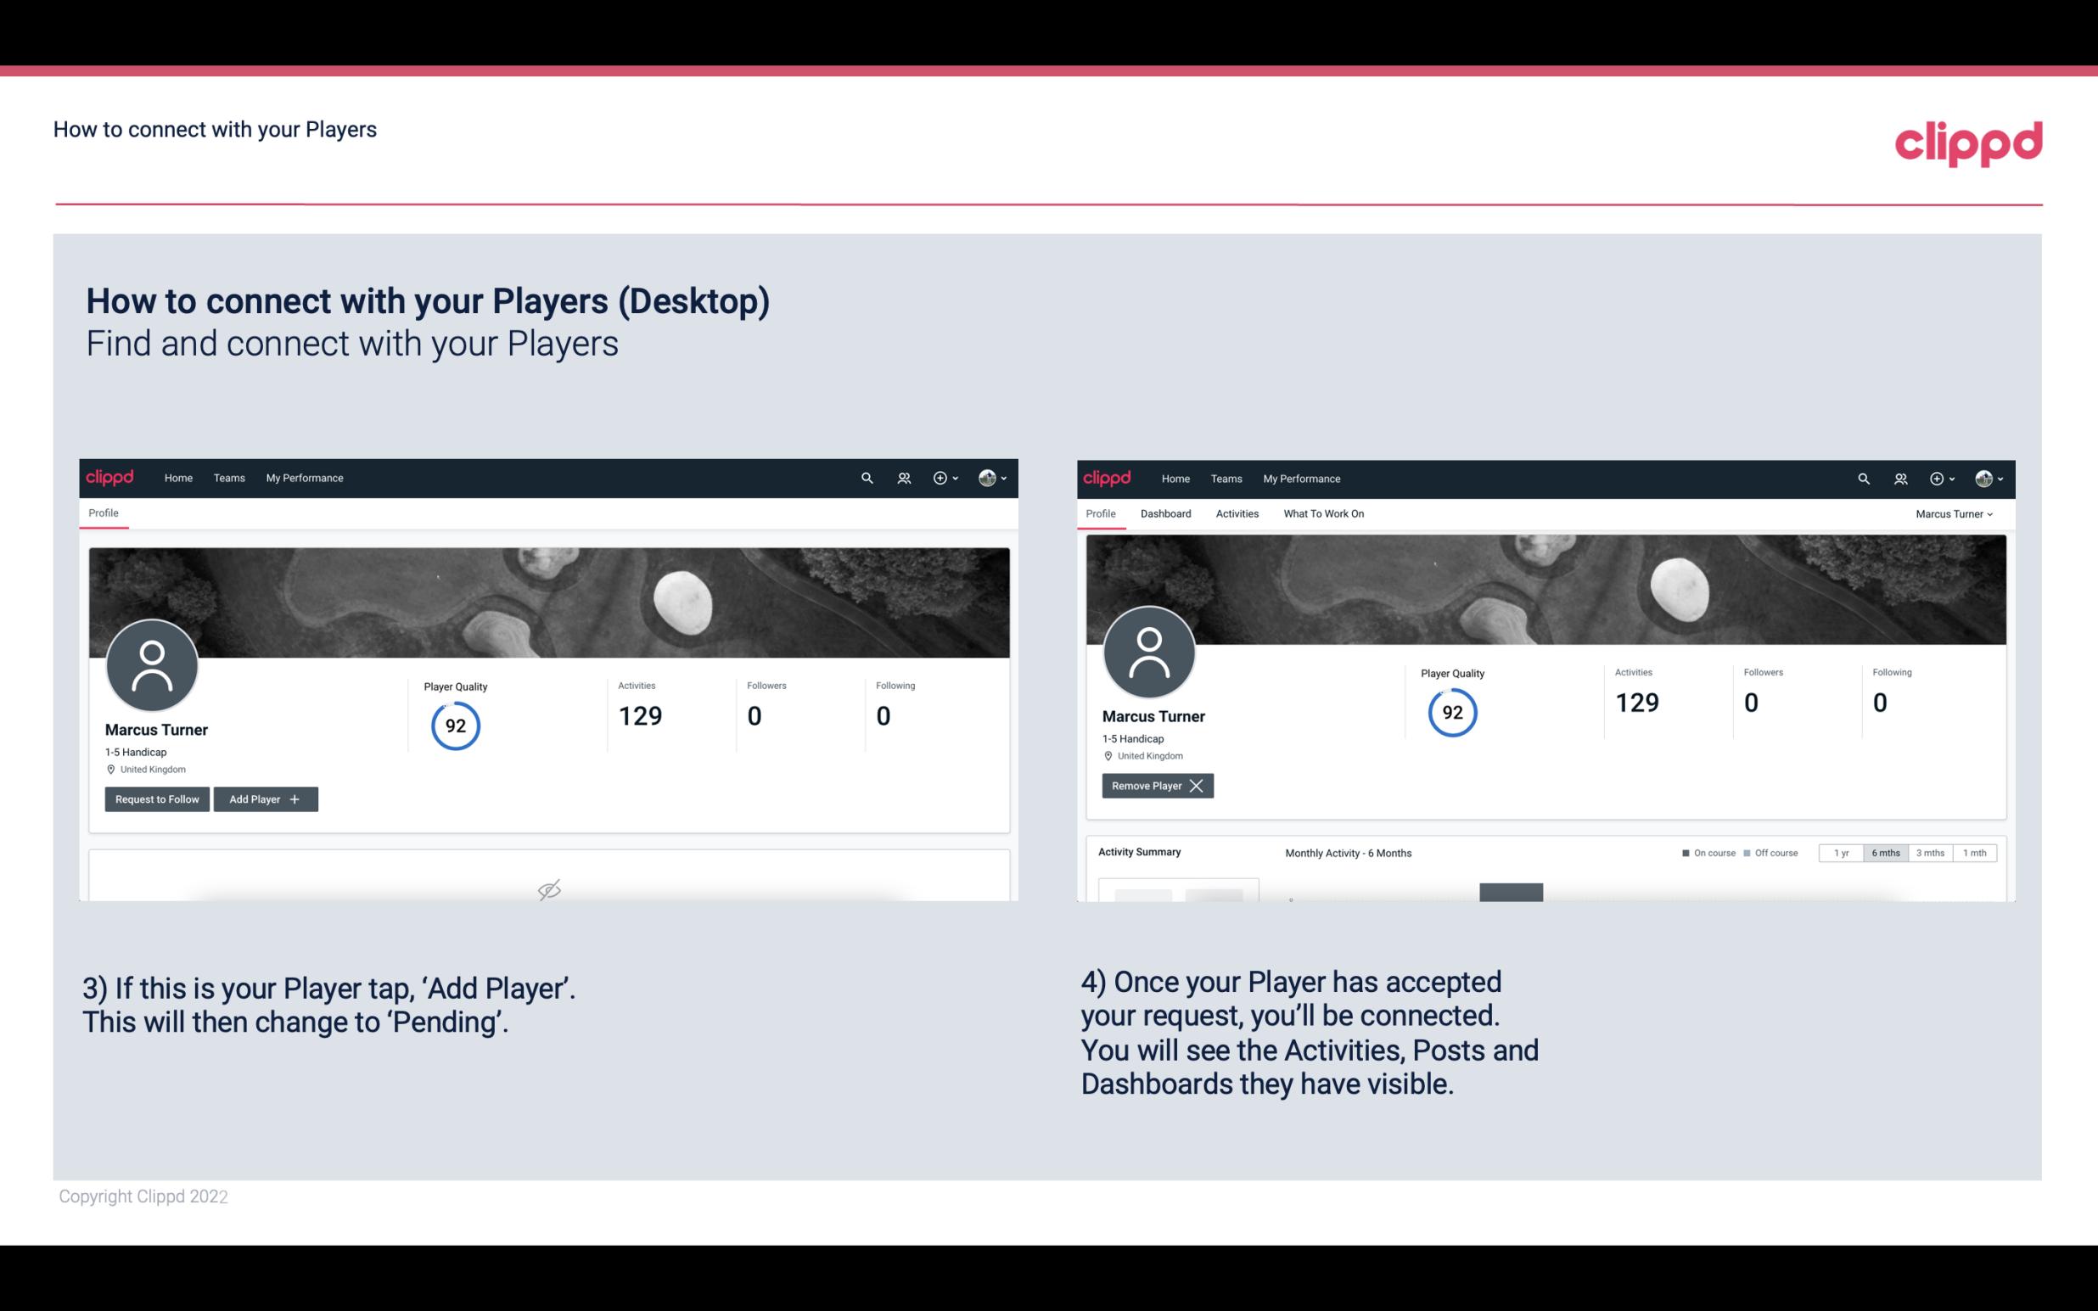Select the 'Dashboard' tab on player profile
2098x1311 pixels.
(1166, 513)
